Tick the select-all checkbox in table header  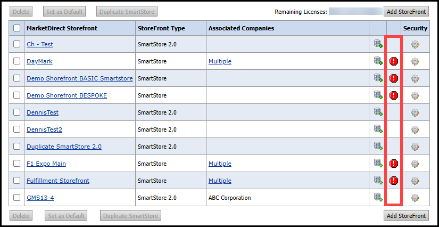click(x=17, y=28)
